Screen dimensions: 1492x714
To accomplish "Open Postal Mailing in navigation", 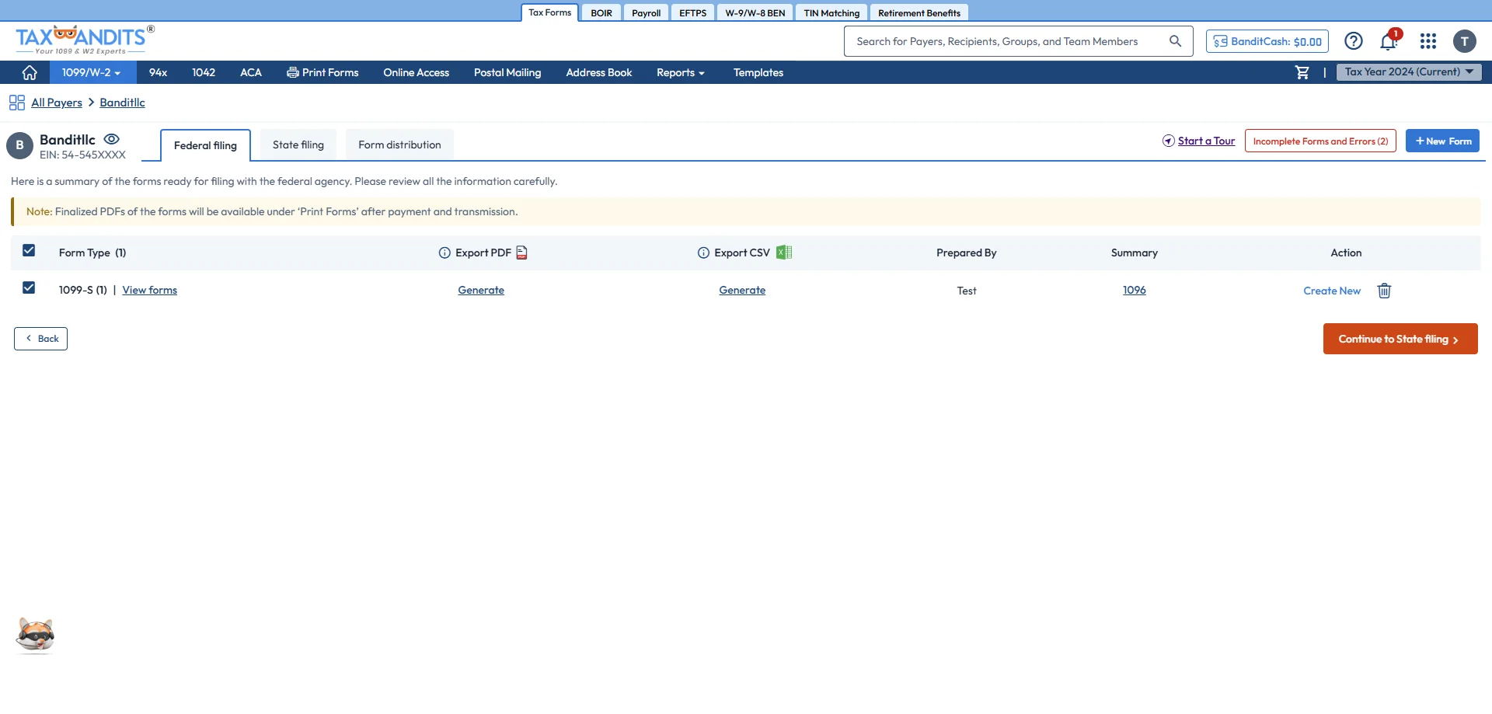I will (x=507, y=72).
